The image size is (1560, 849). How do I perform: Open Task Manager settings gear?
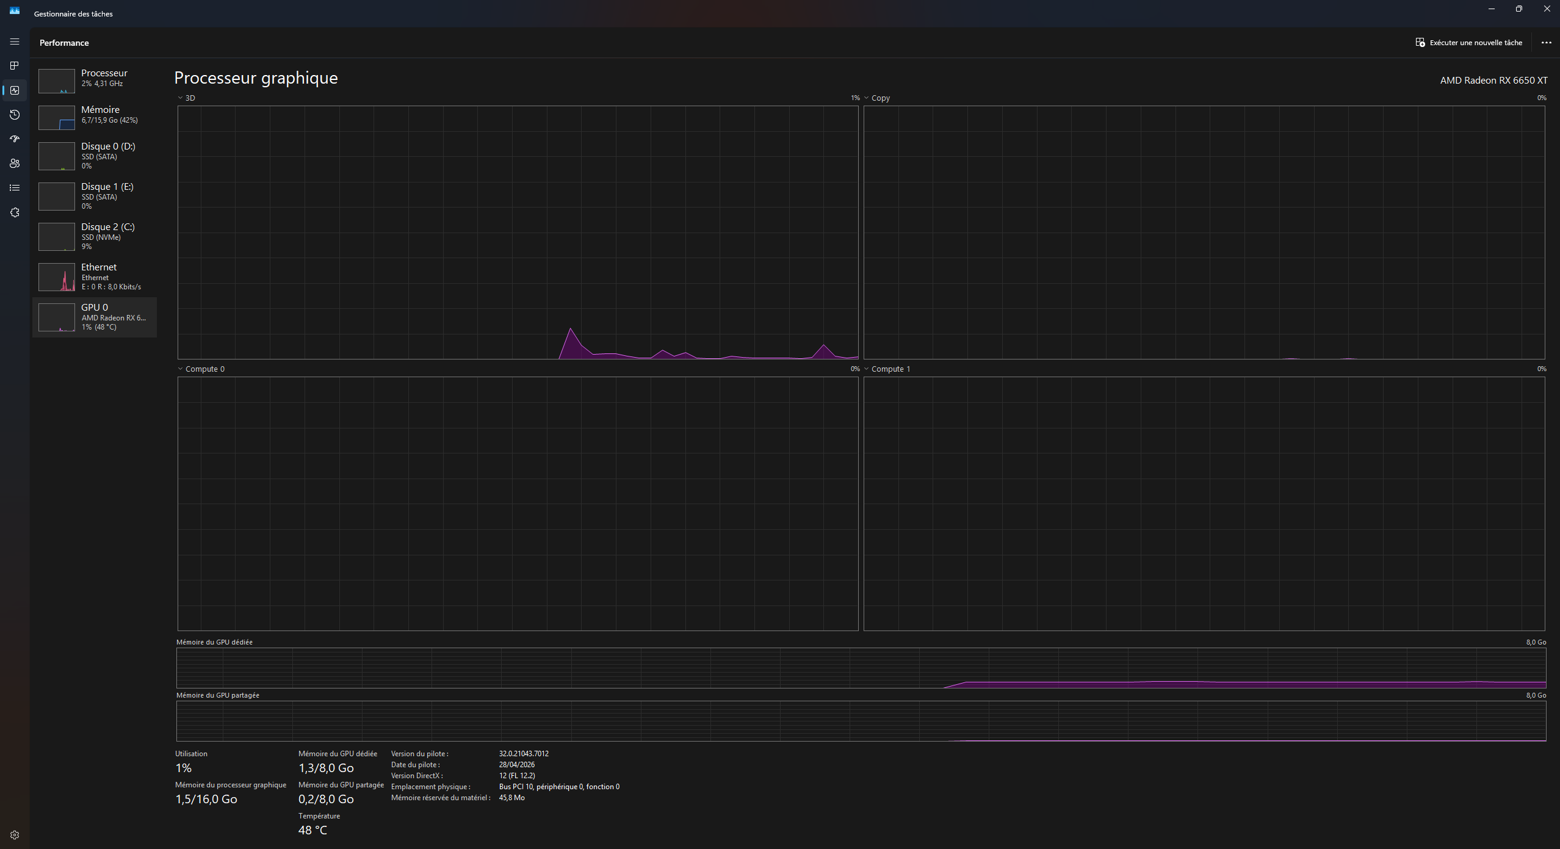(15, 835)
